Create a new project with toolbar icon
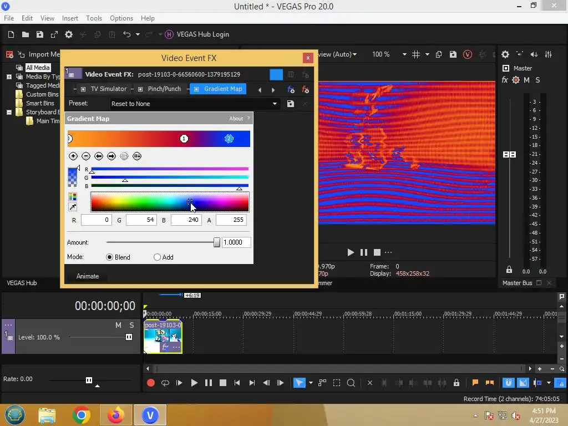 point(11,34)
